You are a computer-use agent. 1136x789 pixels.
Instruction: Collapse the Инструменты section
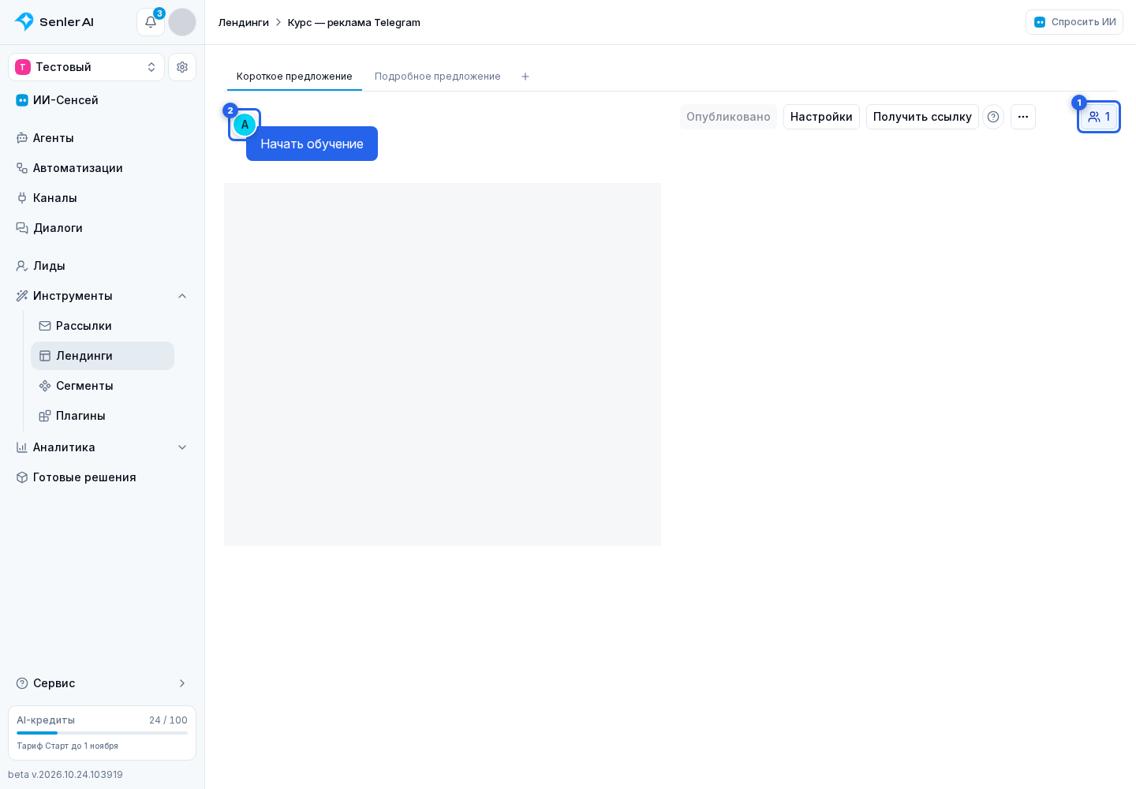(182, 296)
